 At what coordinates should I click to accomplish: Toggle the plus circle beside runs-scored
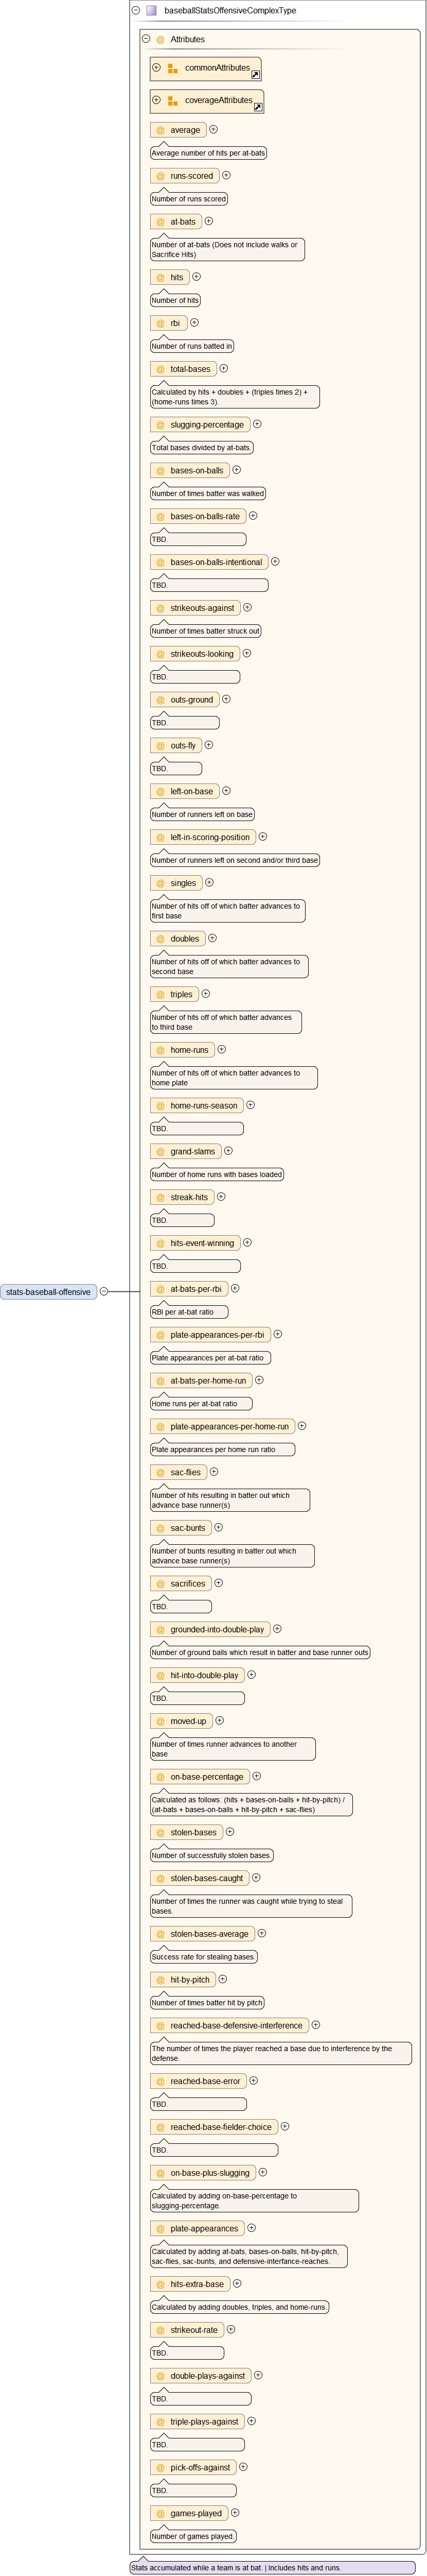[226, 175]
